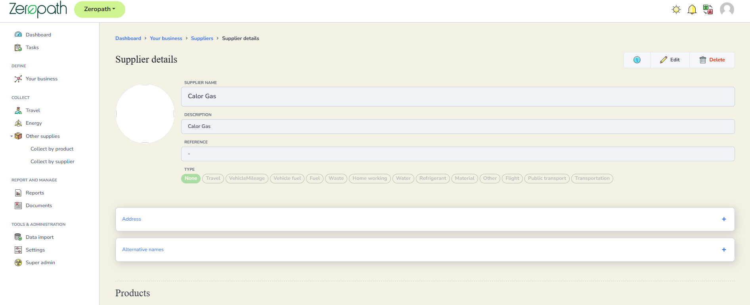750x305 pixels.
Task: Select the Vehicle fuel type tag
Action: click(x=287, y=178)
